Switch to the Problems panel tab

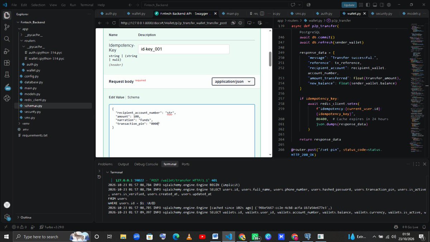[x=105, y=164]
